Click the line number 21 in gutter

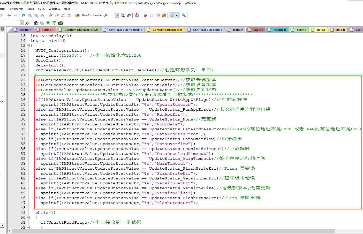click(23, 75)
